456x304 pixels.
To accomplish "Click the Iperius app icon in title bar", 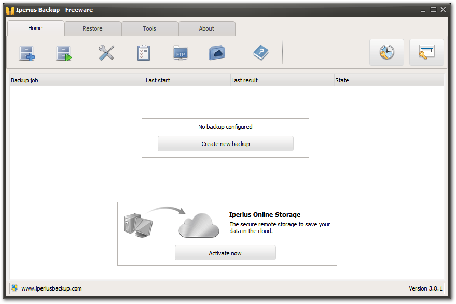I will [x=10, y=10].
